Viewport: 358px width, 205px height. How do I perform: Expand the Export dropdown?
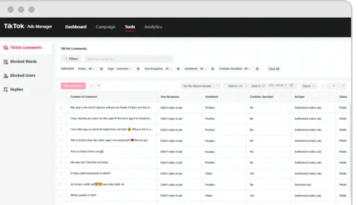309,86
